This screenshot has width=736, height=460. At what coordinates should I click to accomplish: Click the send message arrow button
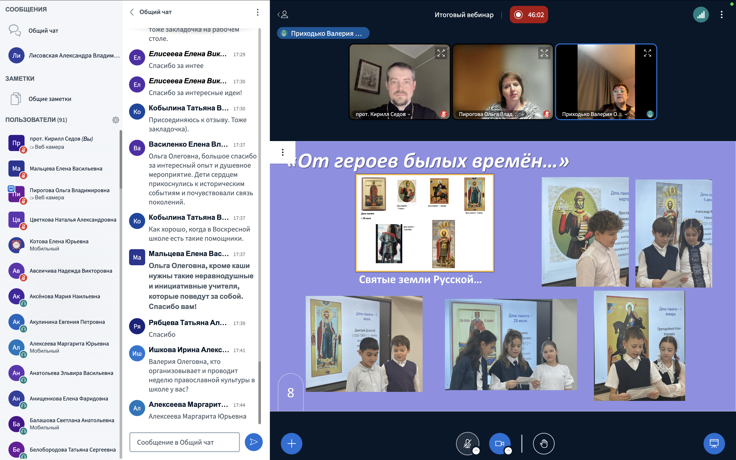pos(254,442)
